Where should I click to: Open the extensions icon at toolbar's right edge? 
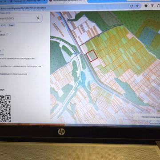click(x=158, y=6)
